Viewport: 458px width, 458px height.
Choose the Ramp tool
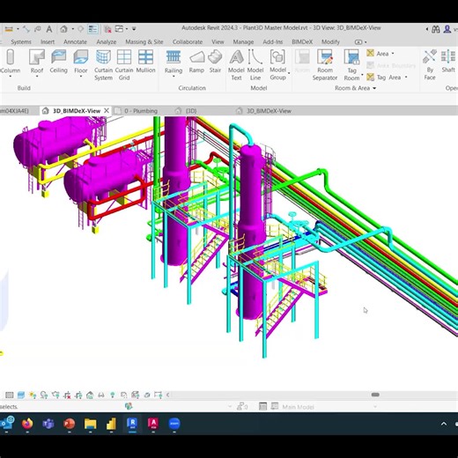tap(196, 62)
